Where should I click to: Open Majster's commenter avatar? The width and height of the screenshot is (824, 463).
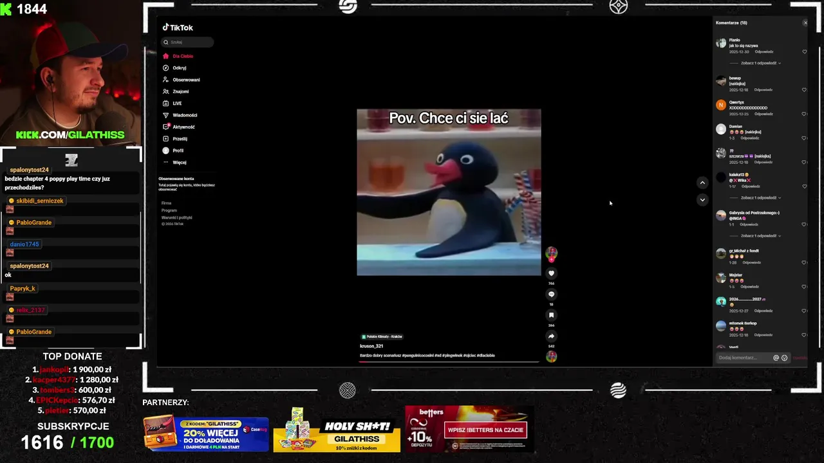pyautogui.click(x=721, y=278)
